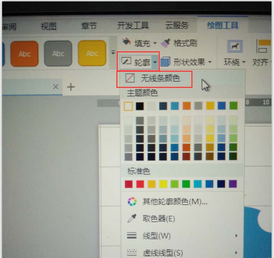
Task: Pick the dark navy standard color swatch
Action: (221, 184)
